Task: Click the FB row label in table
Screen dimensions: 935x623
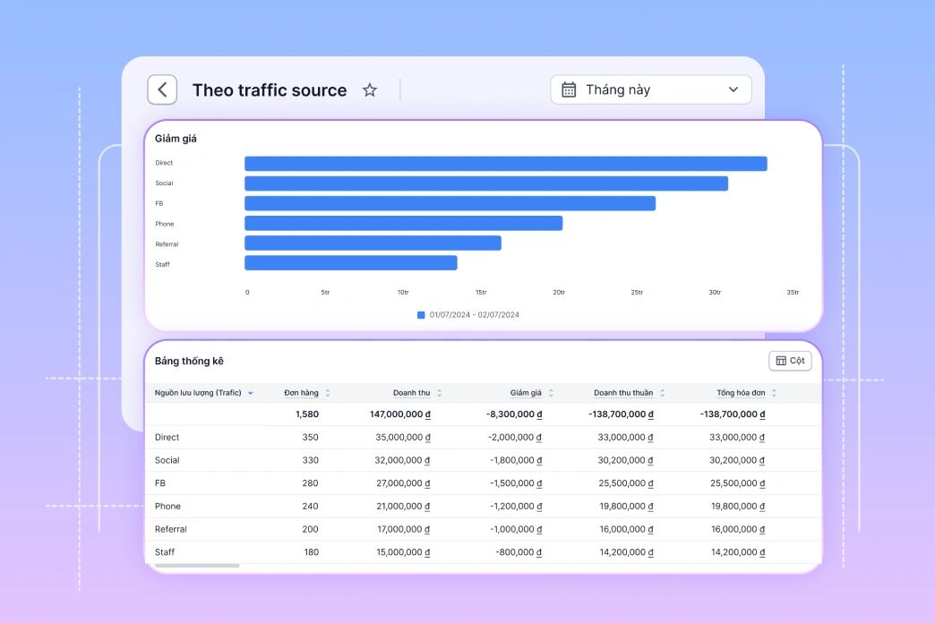Action: [161, 483]
